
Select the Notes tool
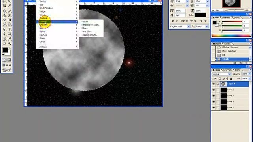coord(4,39)
